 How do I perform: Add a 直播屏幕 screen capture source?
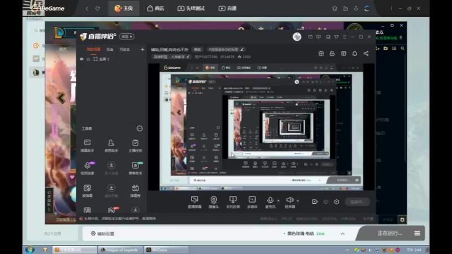194,202
